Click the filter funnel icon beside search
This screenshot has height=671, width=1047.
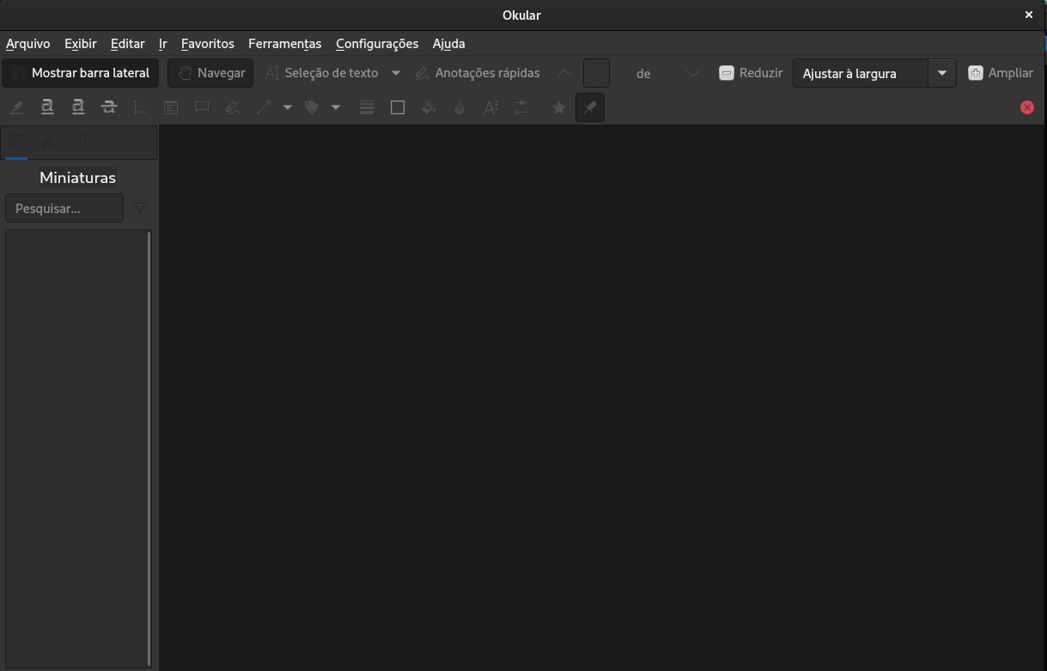click(140, 208)
